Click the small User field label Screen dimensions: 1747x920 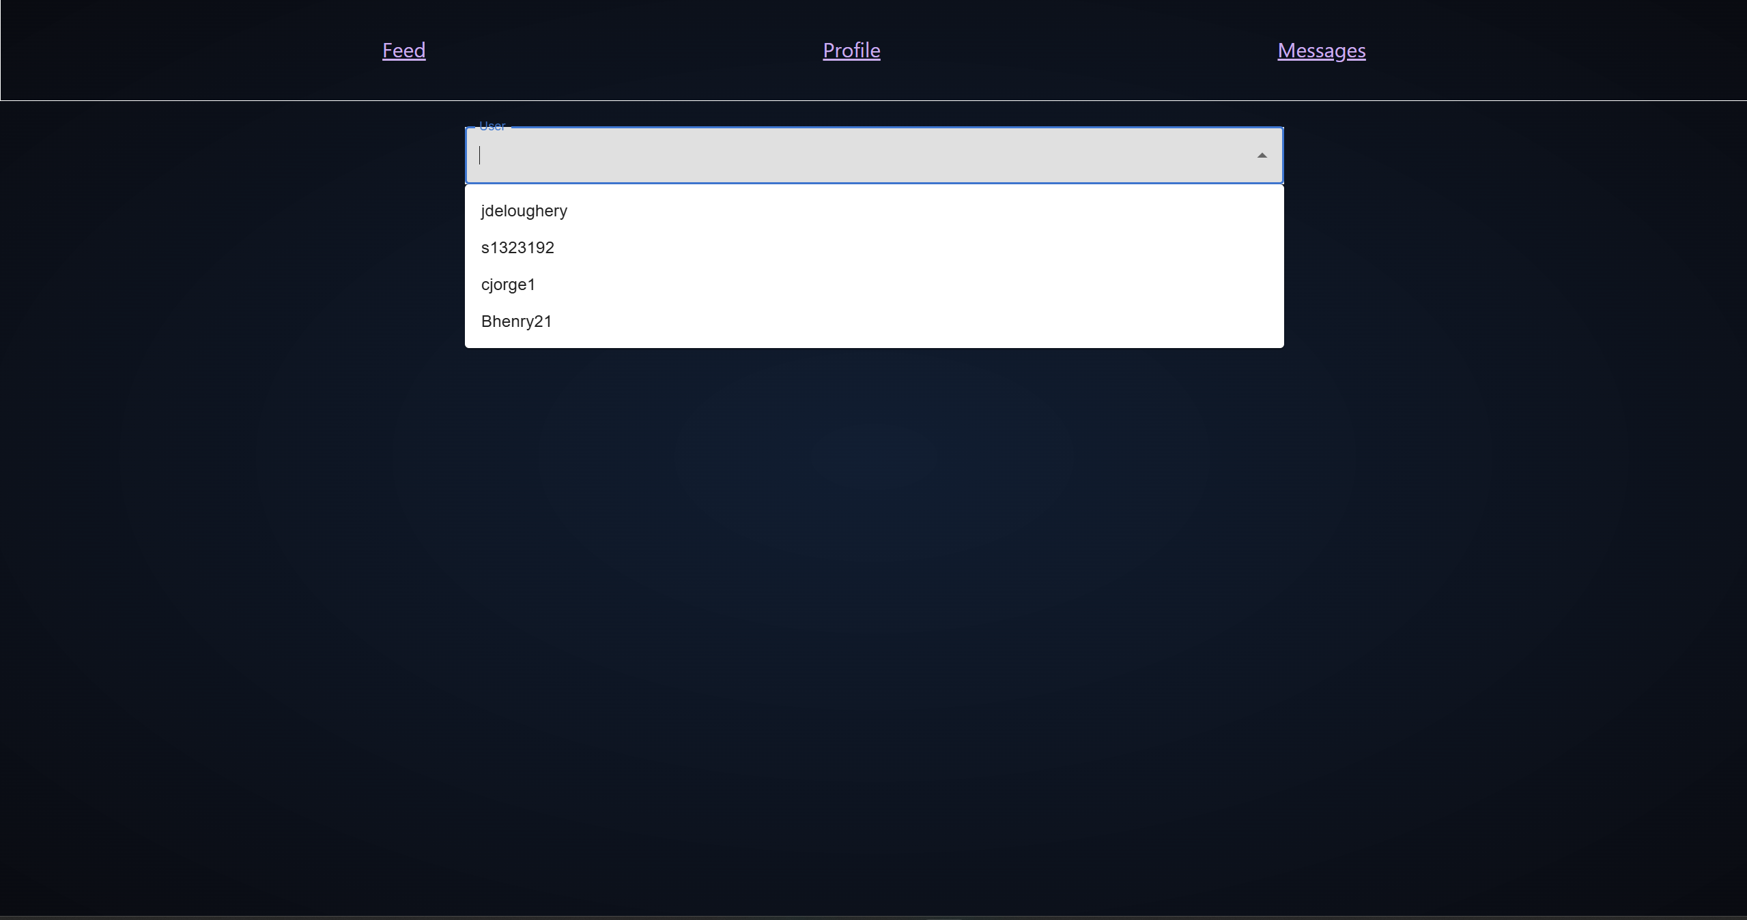pyautogui.click(x=492, y=126)
